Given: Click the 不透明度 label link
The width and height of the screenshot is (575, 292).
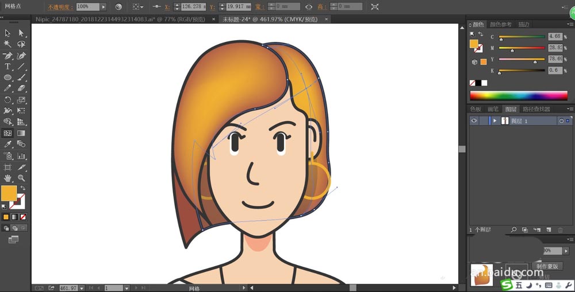Looking at the screenshot, I should (60, 7).
